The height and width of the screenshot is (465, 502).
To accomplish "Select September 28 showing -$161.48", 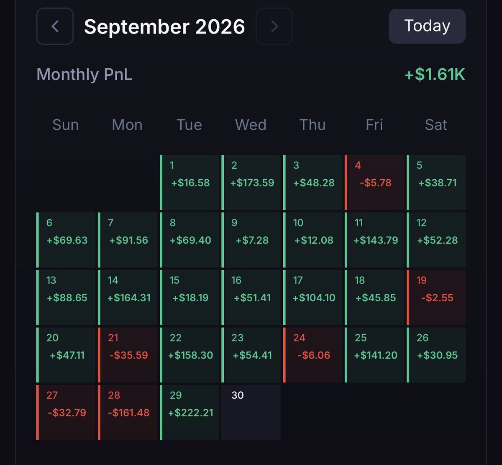I will (x=128, y=413).
